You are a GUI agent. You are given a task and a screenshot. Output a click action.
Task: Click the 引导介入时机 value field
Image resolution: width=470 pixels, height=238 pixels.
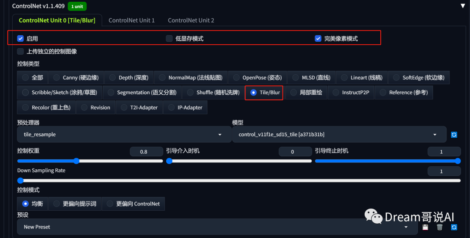pyautogui.click(x=295, y=152)
